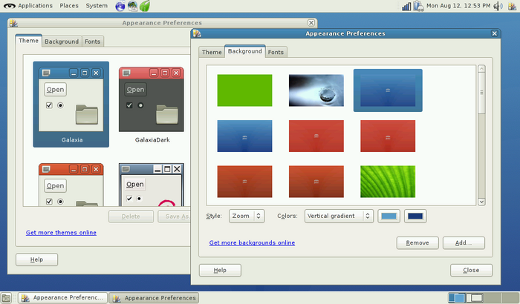Click the network bars monitor icon in tray
Screen dimensions: 520x304
coord(406,6)
